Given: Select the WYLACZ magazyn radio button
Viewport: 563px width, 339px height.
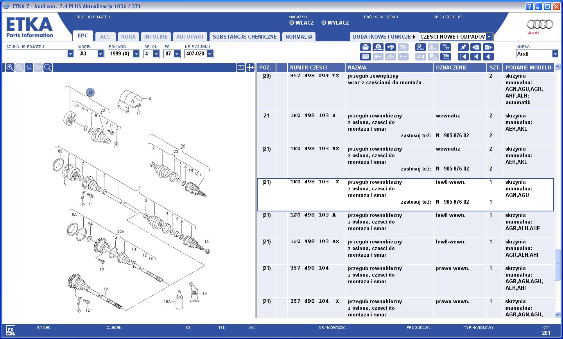Looking at the screenshot, I should [324, 23].
